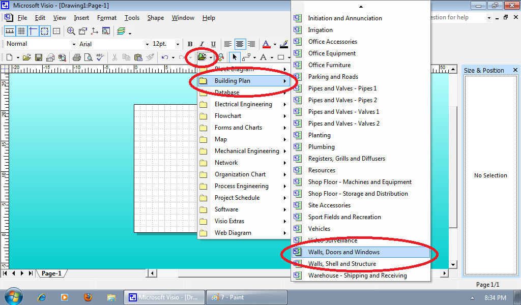Select the Text tool
This screenshot has height=305, width=521.
(x=263, y=57)
